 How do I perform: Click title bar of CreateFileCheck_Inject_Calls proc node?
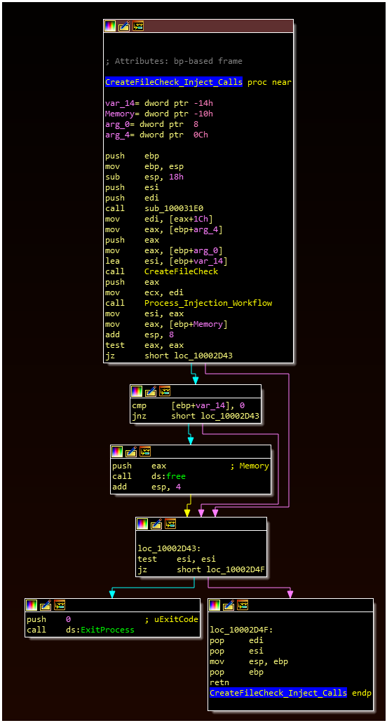(198, 26)
